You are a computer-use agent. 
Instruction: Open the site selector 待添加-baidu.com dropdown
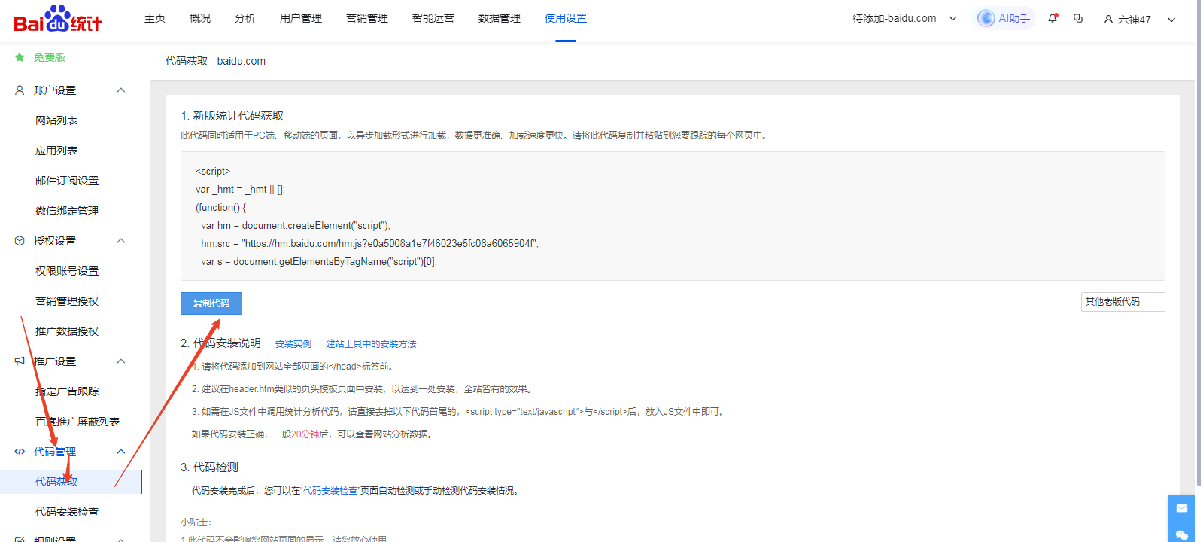pyautogui.click(x=904, y=18)
